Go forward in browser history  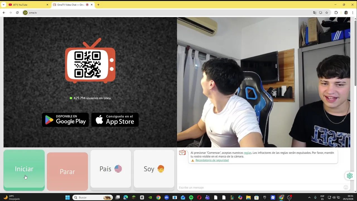[11, 13]
